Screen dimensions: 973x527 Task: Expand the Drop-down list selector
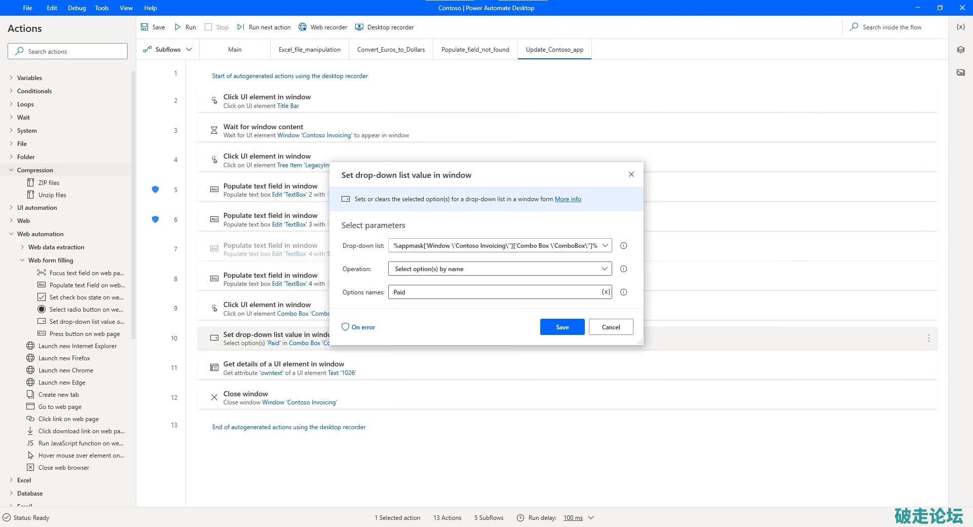pos(605,246)
